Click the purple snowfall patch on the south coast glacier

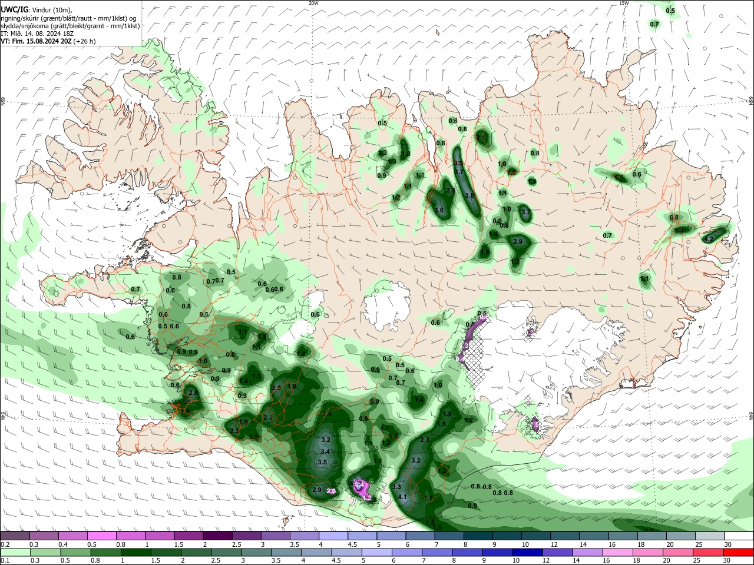click(x=363, y=490)
